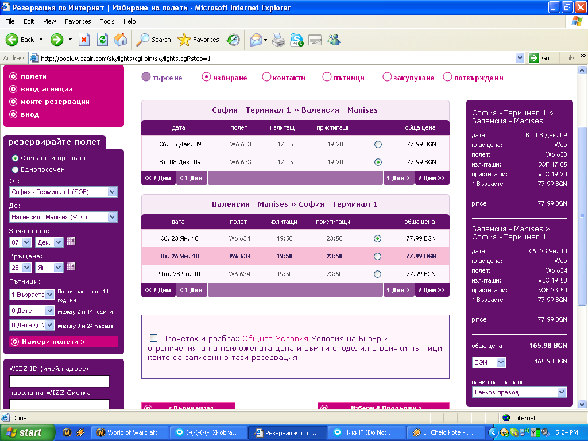This screenshot has width=588, height=441.
Task: Open the BGN currency dropdown
Action: coord(501,362)
